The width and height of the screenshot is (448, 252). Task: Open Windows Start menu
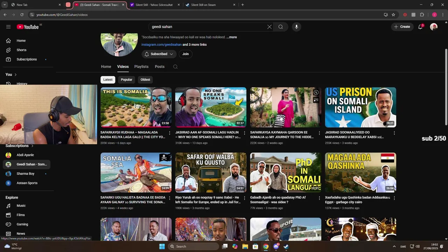[162, 246]
